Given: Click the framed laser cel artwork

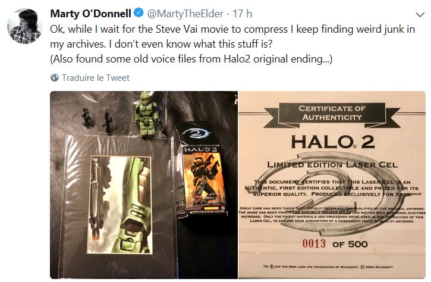Looking at the screenshot, I should coord(119,205).
